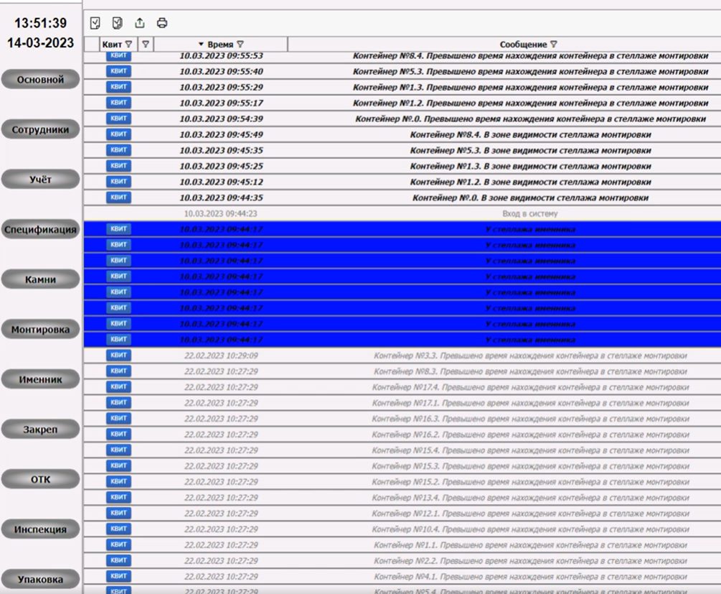The width and height of the screenshot is (721, 594).
Task: Toggle the sort arrow on Время column
Action: point(201,45)
